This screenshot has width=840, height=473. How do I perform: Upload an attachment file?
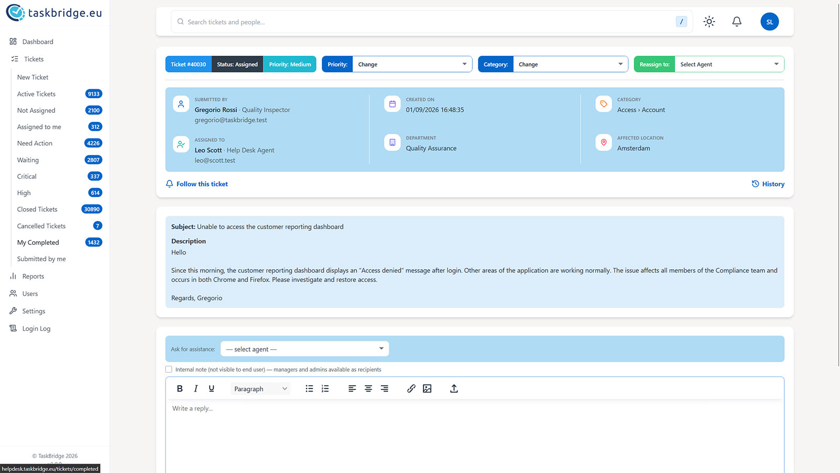pos(454,388)
